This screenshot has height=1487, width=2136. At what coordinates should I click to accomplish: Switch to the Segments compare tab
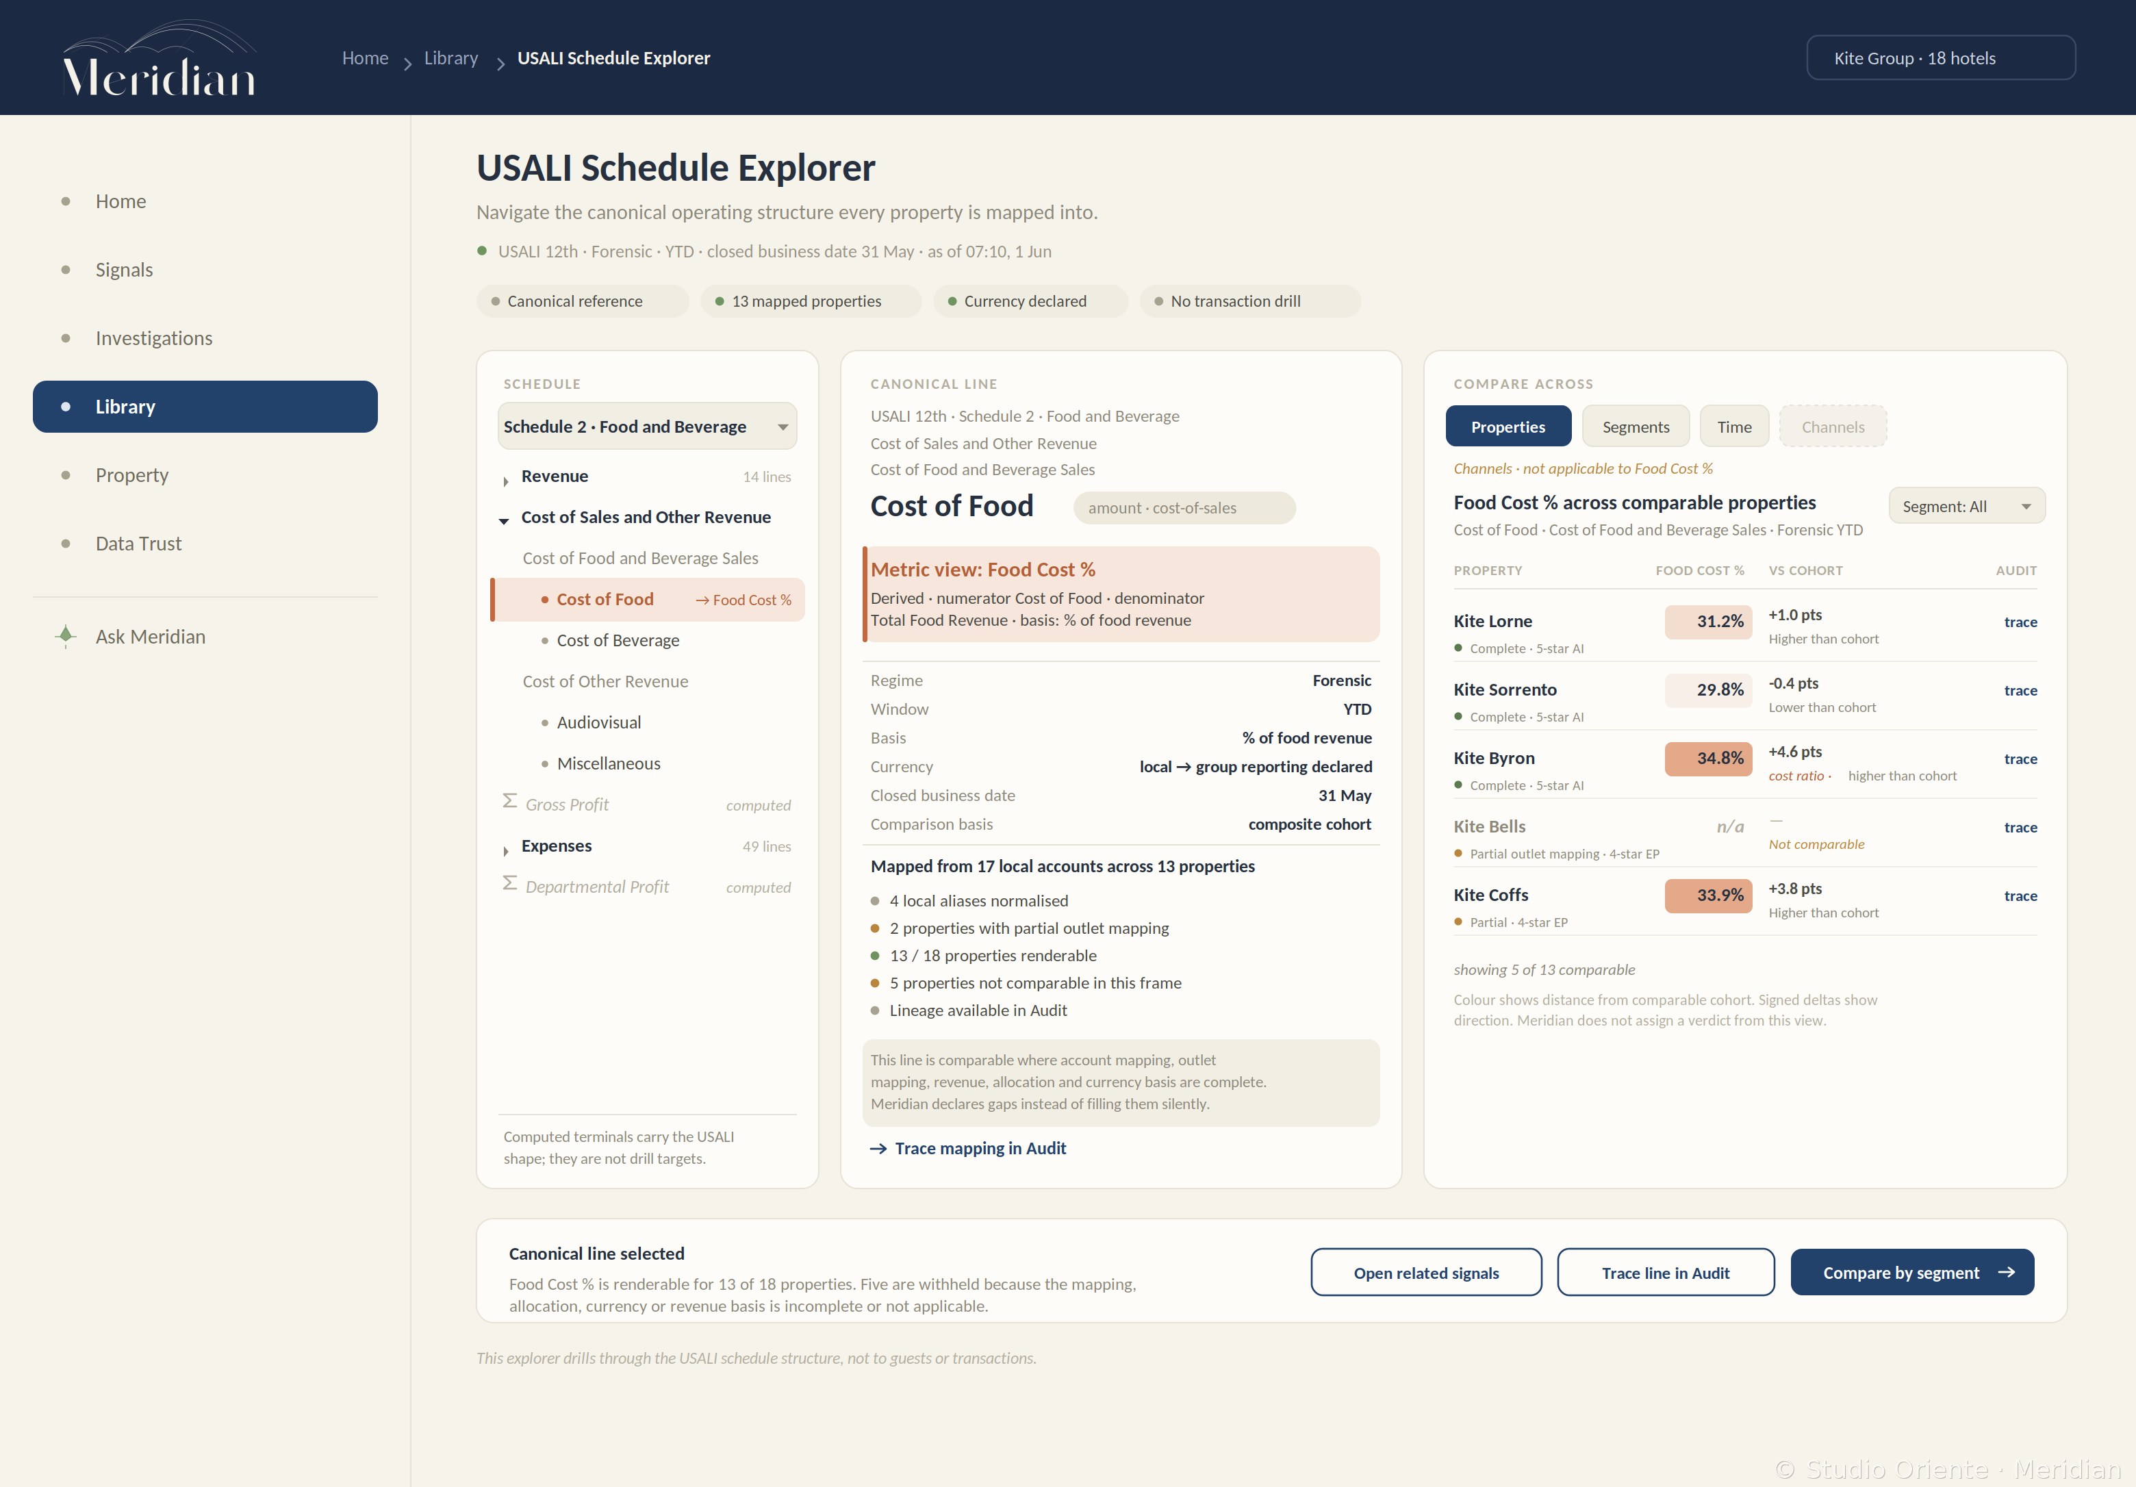point(1636,427)
